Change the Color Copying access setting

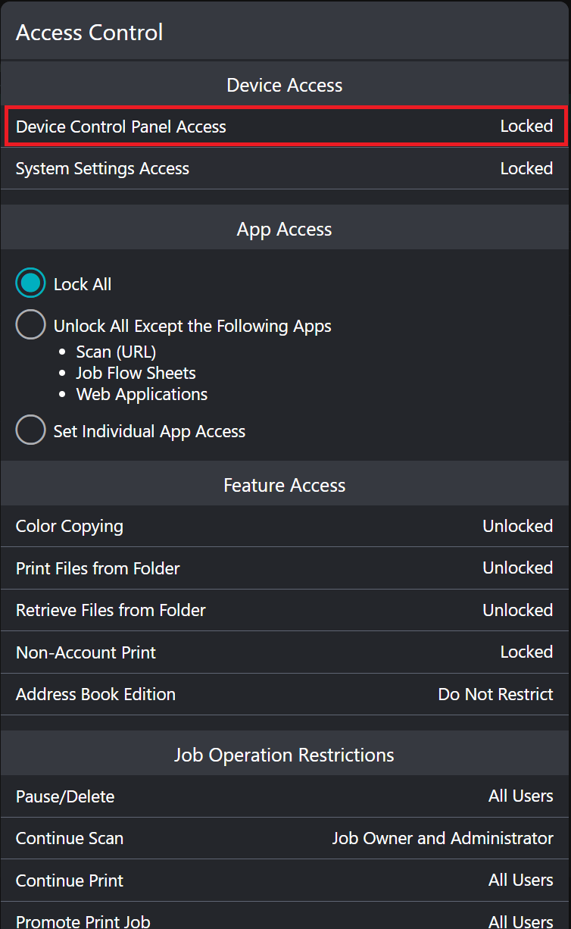285,526
